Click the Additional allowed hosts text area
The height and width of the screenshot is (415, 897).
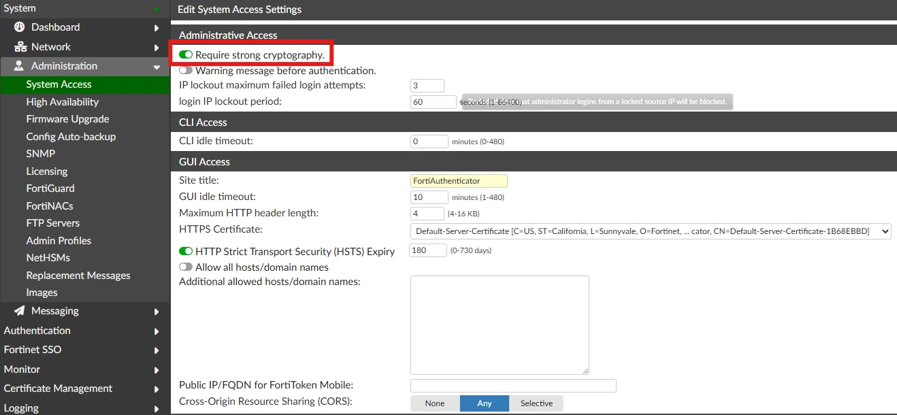[500, 325]
